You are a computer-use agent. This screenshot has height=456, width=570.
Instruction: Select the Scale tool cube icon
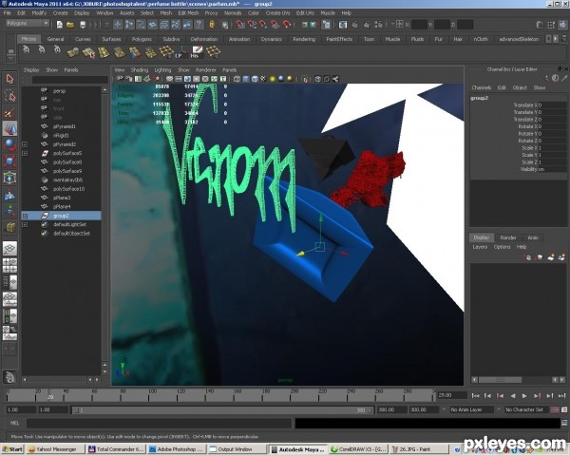9,161
